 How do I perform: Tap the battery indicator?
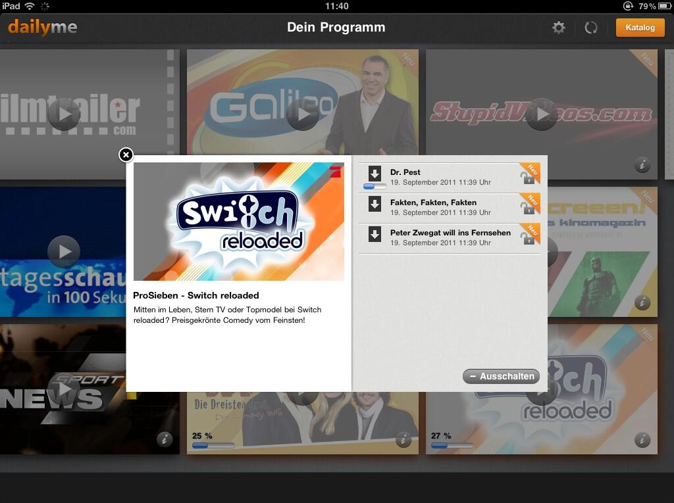click(665, 6)
